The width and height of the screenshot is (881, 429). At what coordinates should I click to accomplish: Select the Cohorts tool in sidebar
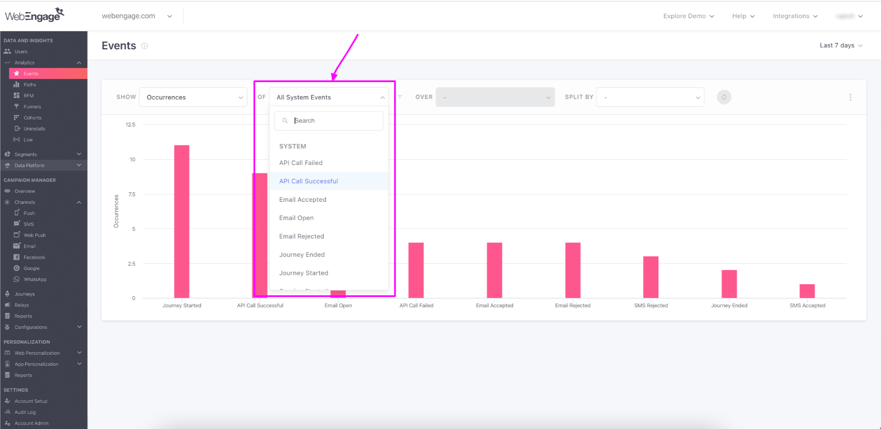point(32,117)
